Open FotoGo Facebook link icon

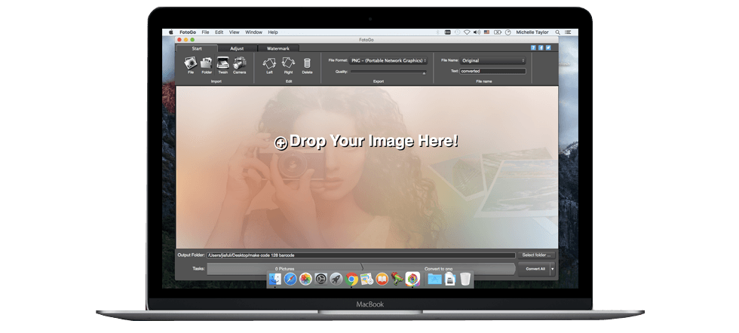point(541,47)
